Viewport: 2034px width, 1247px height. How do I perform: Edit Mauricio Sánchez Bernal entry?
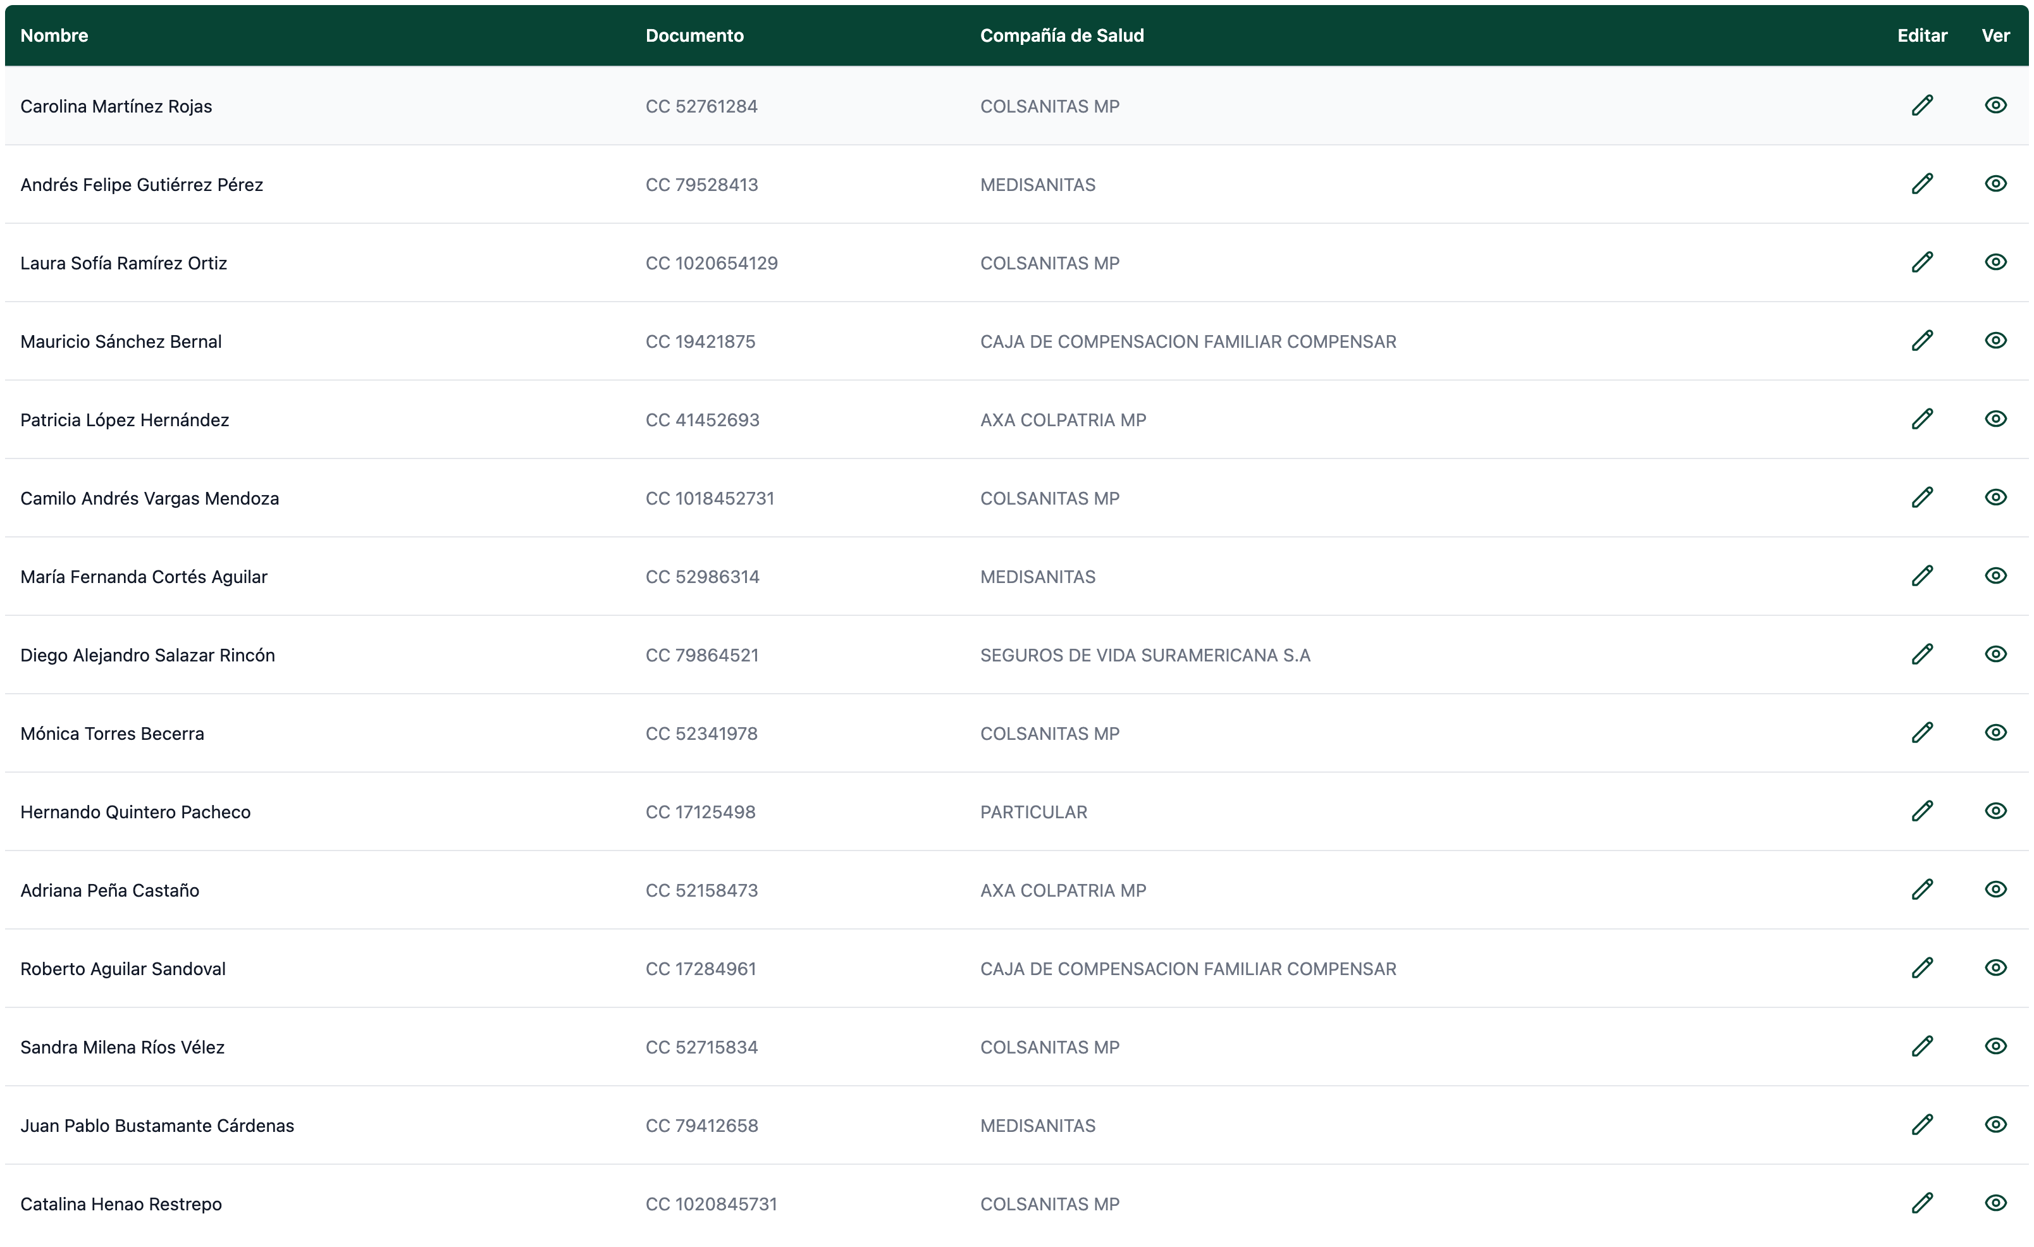point(1921,341)
